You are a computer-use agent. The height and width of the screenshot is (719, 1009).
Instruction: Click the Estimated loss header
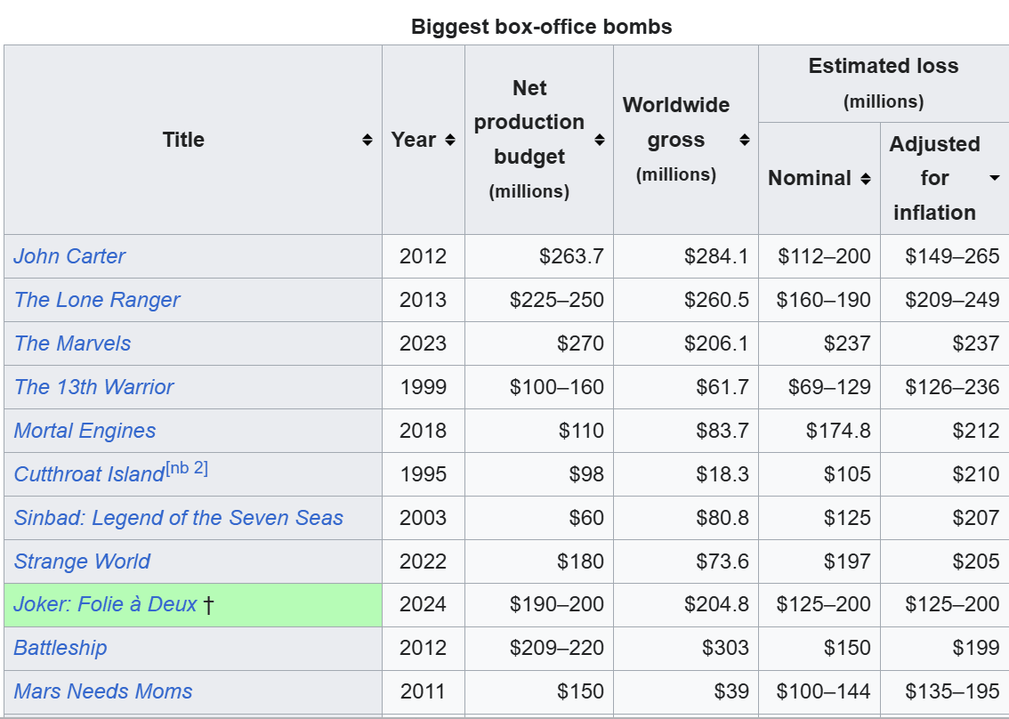tap(884, 83)
